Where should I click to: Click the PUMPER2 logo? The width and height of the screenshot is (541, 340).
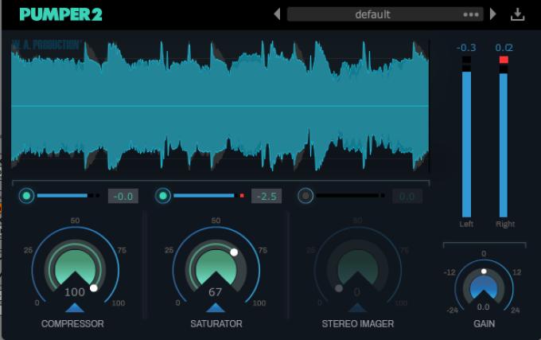60,14
